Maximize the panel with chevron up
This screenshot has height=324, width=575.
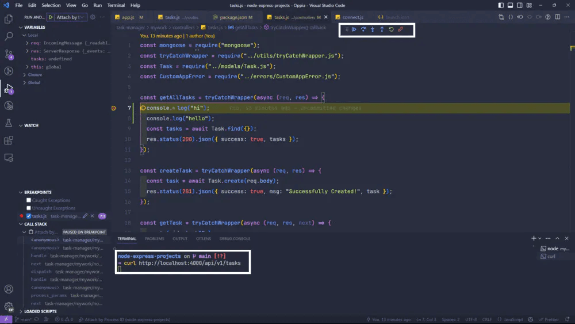[557, 238]
